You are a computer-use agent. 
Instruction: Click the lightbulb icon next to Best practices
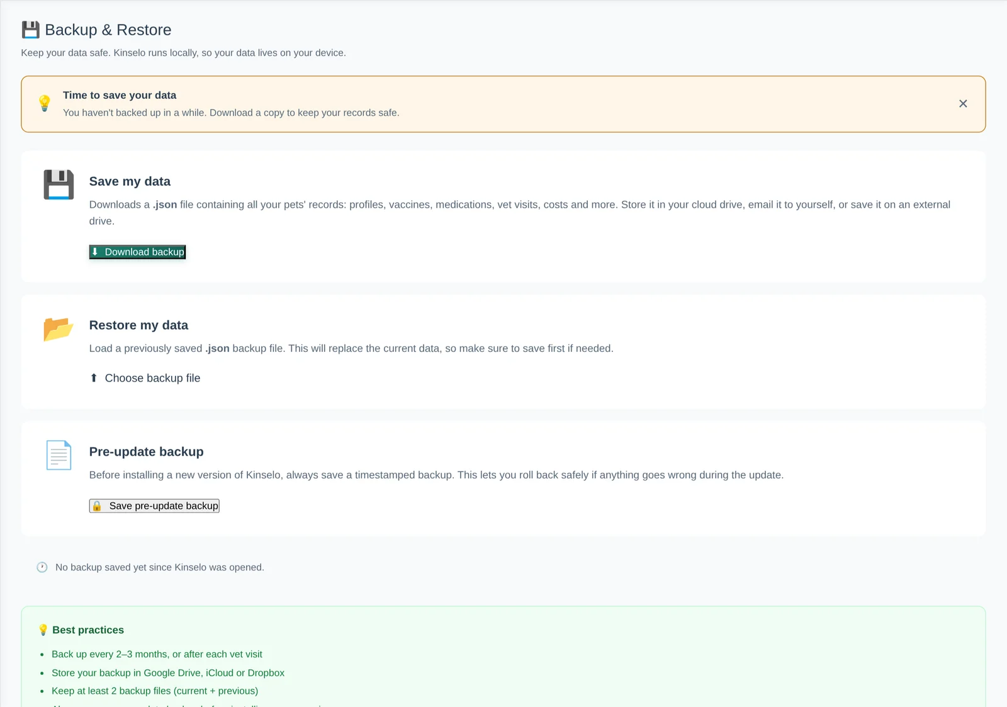tap(43, 630)
